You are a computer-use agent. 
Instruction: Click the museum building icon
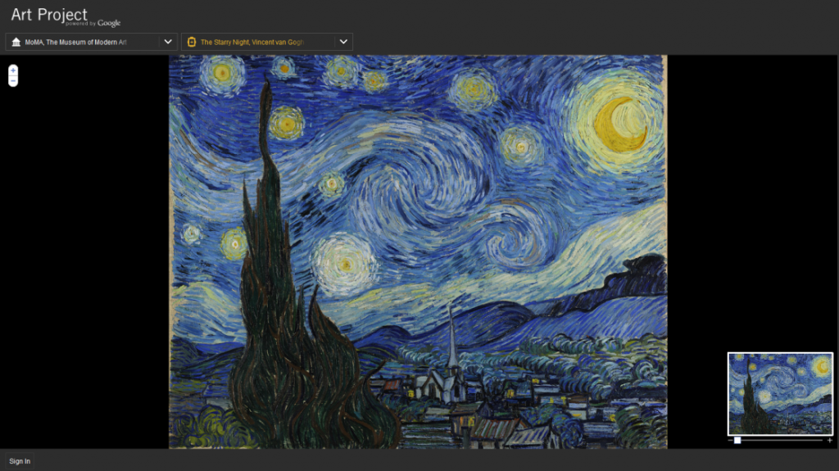[x=16, y=42]
